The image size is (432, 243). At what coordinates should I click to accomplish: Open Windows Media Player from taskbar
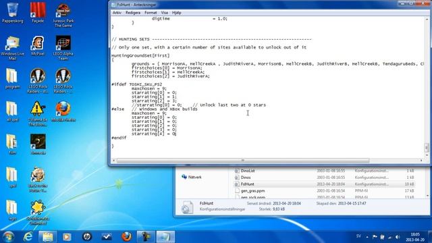pyautogui.click(x=67, y=237)
